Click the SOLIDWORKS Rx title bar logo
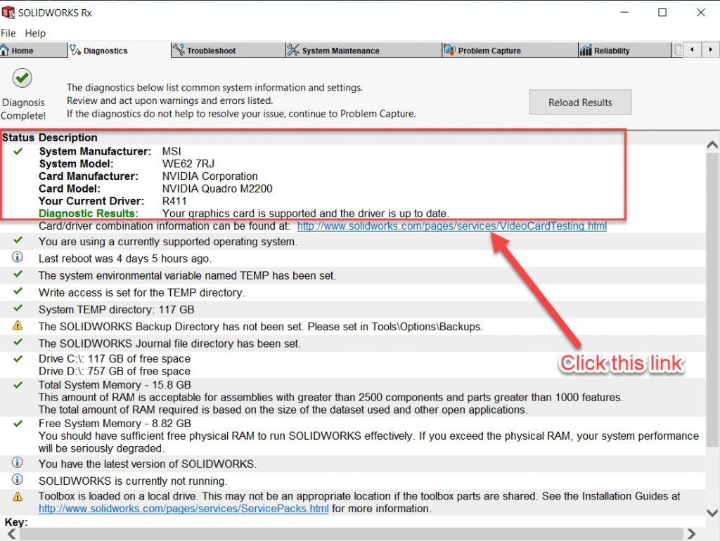Image resolution: width=720 pixels, height=541 pixels. pyautogui.click(x=8, y=13)
